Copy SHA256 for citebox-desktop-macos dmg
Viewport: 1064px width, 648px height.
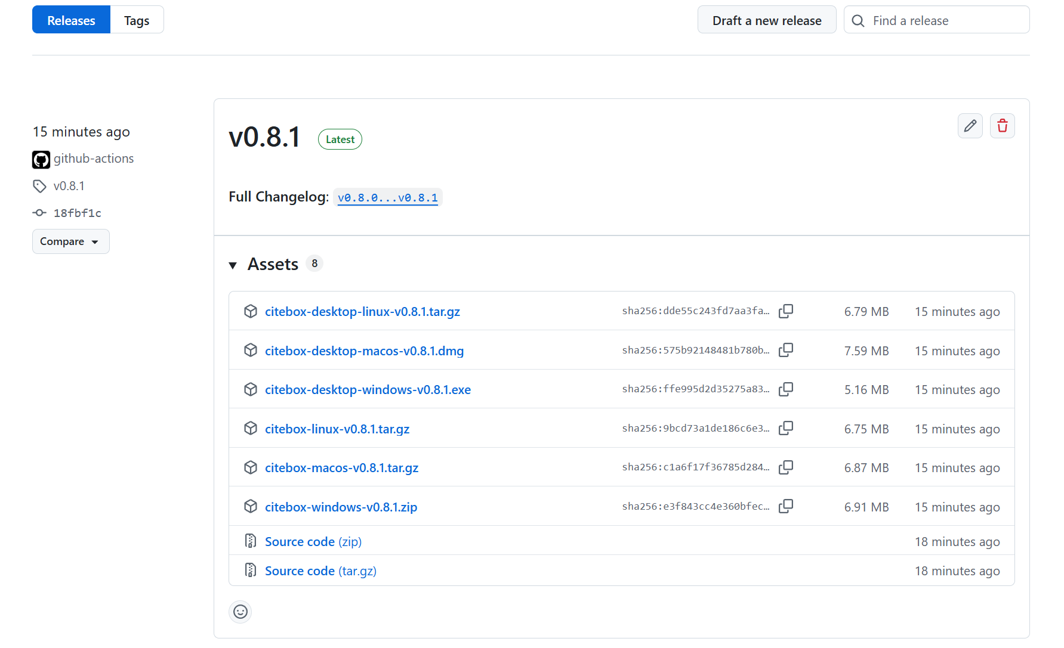pyautogui.click(x=786, y=350)
